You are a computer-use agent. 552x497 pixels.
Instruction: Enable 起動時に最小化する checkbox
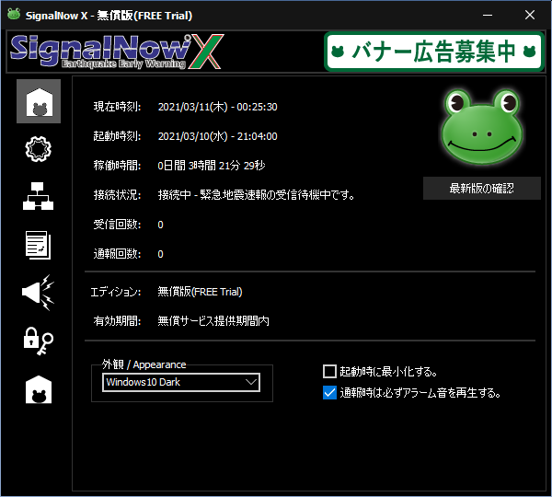pos(329,371)
